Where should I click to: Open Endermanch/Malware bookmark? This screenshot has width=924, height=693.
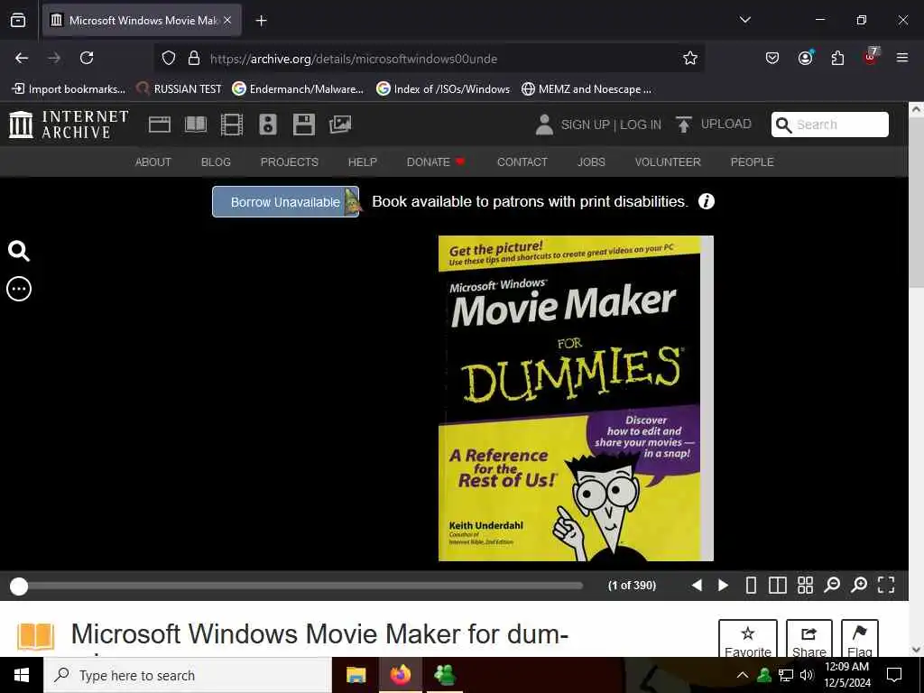point(298,89)
